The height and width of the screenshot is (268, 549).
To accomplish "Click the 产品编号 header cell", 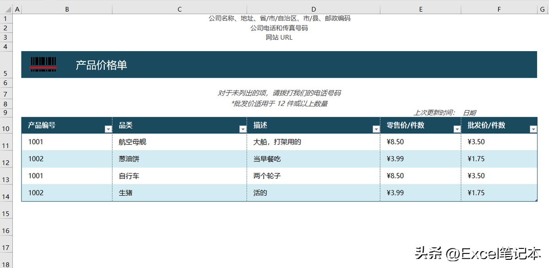I will click(x=67, y=125).
